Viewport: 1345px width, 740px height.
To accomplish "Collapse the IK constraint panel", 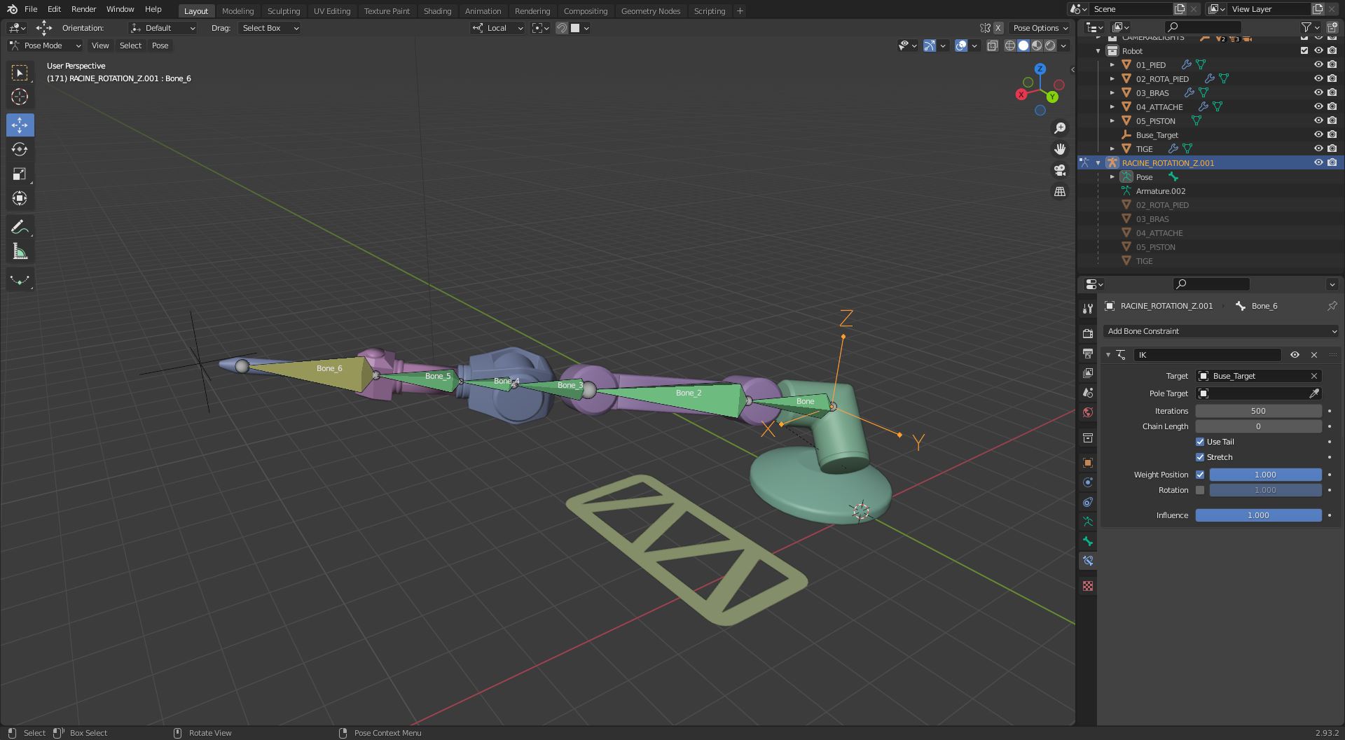I will coord(1108,355).
